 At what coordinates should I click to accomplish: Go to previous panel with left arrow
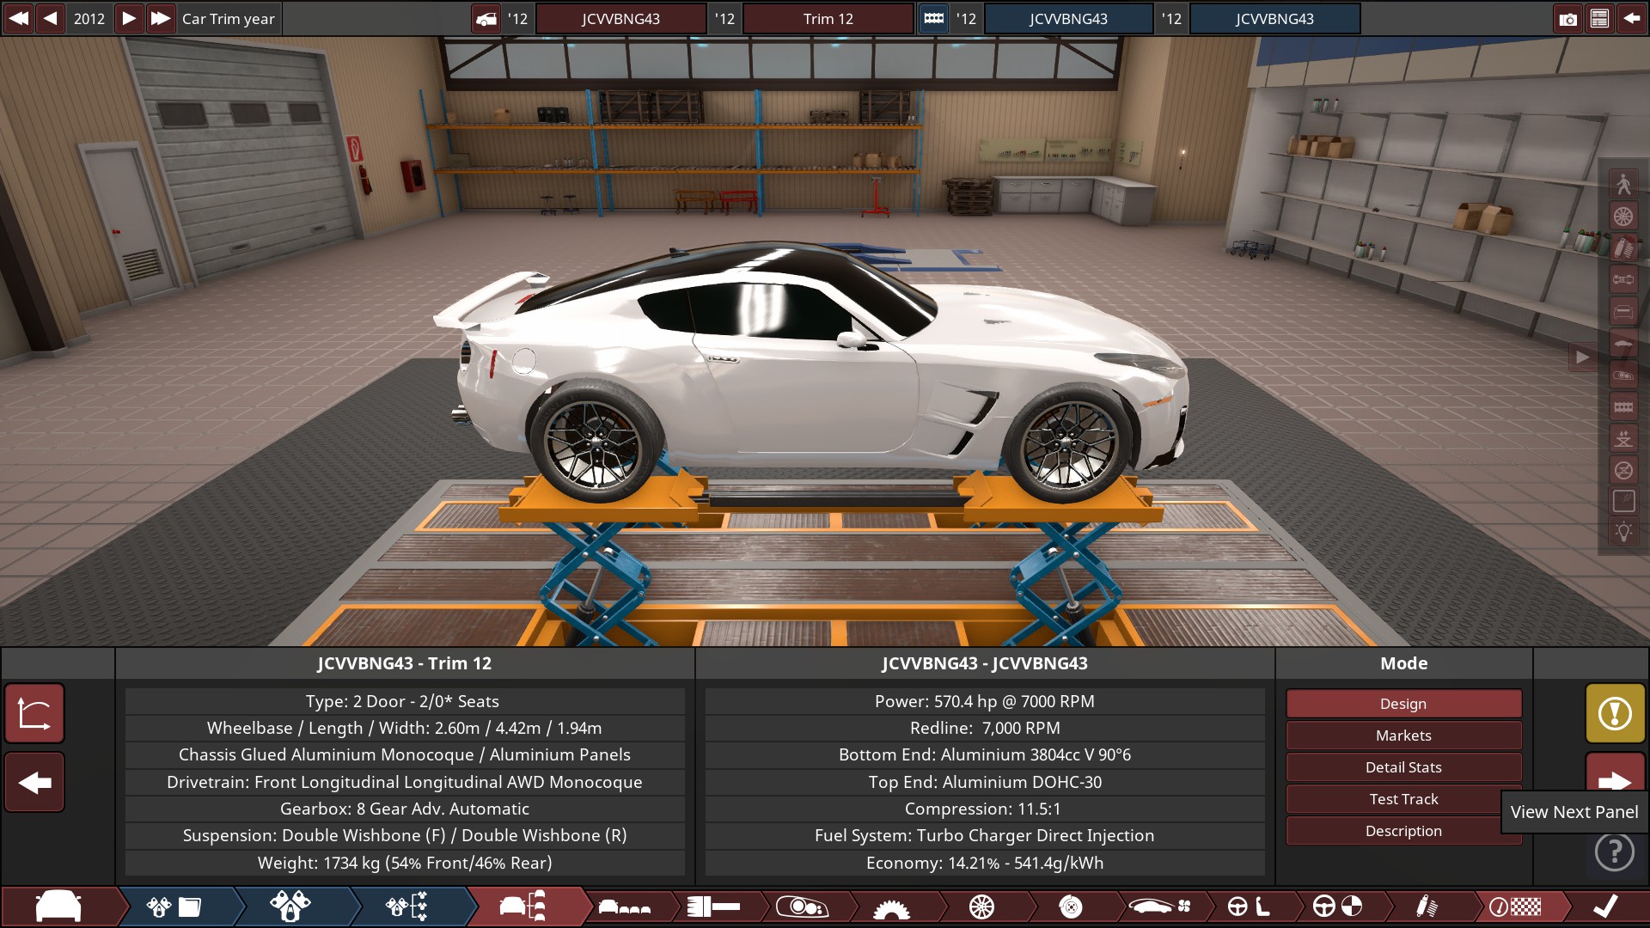pyautogui.click(x=34, y=782)
